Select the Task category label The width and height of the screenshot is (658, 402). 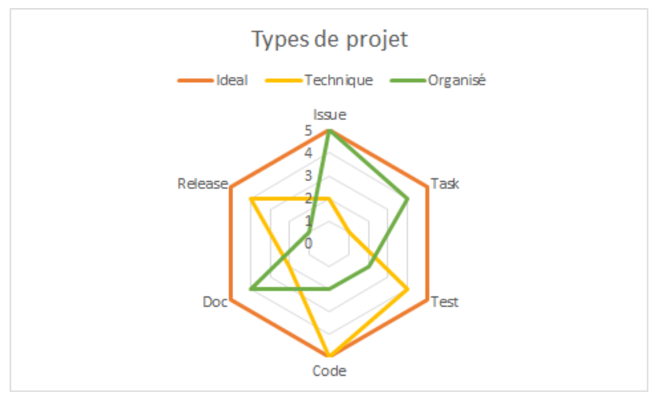pyautogui.click(x=445, y=183)
